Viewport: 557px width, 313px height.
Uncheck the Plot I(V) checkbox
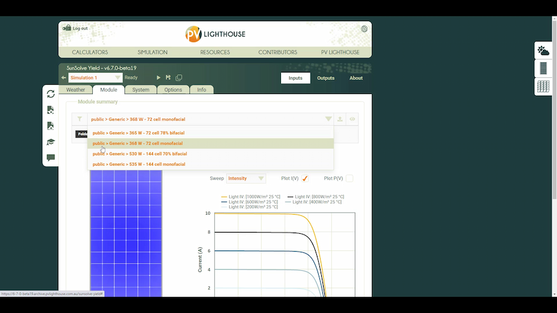(x=304, y=179)
